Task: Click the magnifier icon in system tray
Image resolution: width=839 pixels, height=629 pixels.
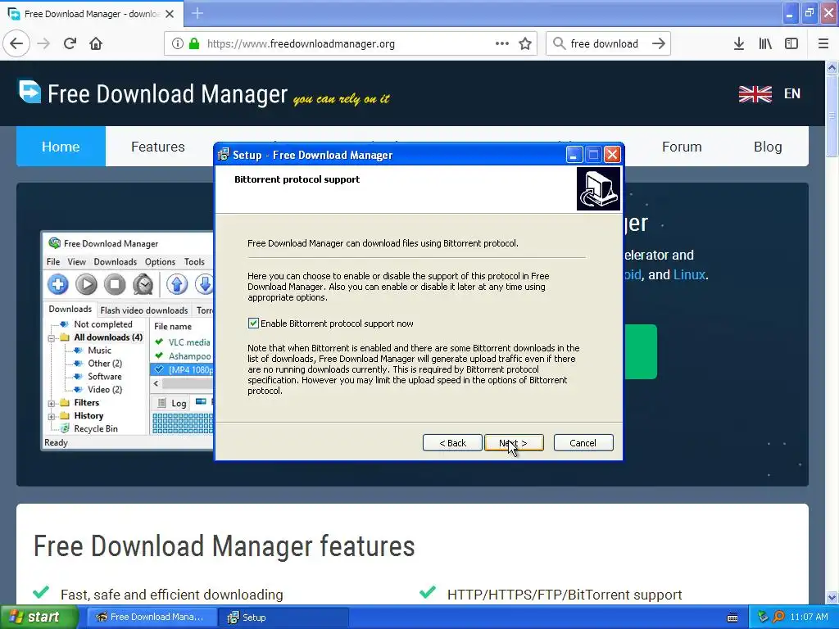Action: 778,617
